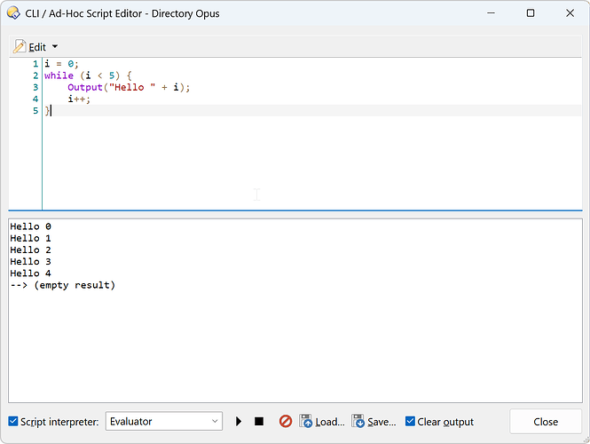This screenshot has width=590, height=444.
Task: Click the Save script disk icon
Action: [x=358, y=422]
